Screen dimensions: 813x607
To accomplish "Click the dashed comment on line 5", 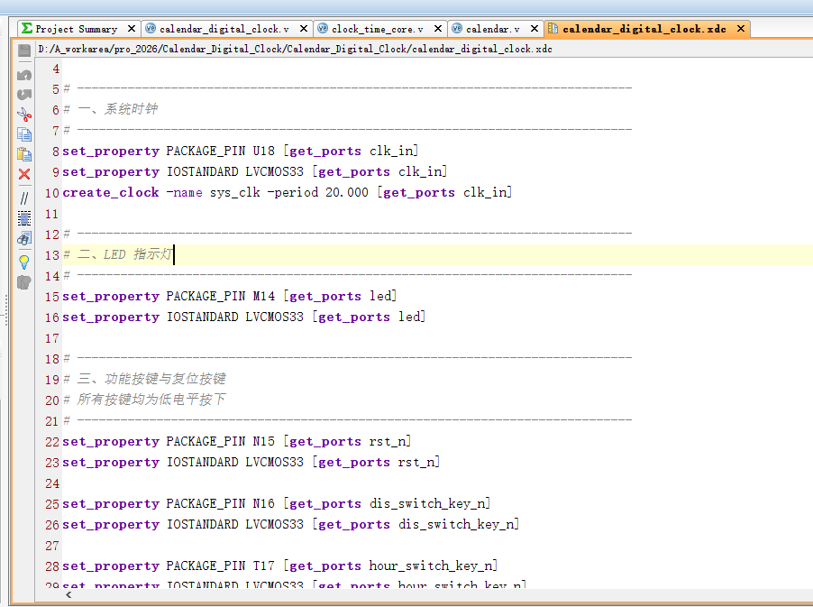I will [x=347, y=88].
